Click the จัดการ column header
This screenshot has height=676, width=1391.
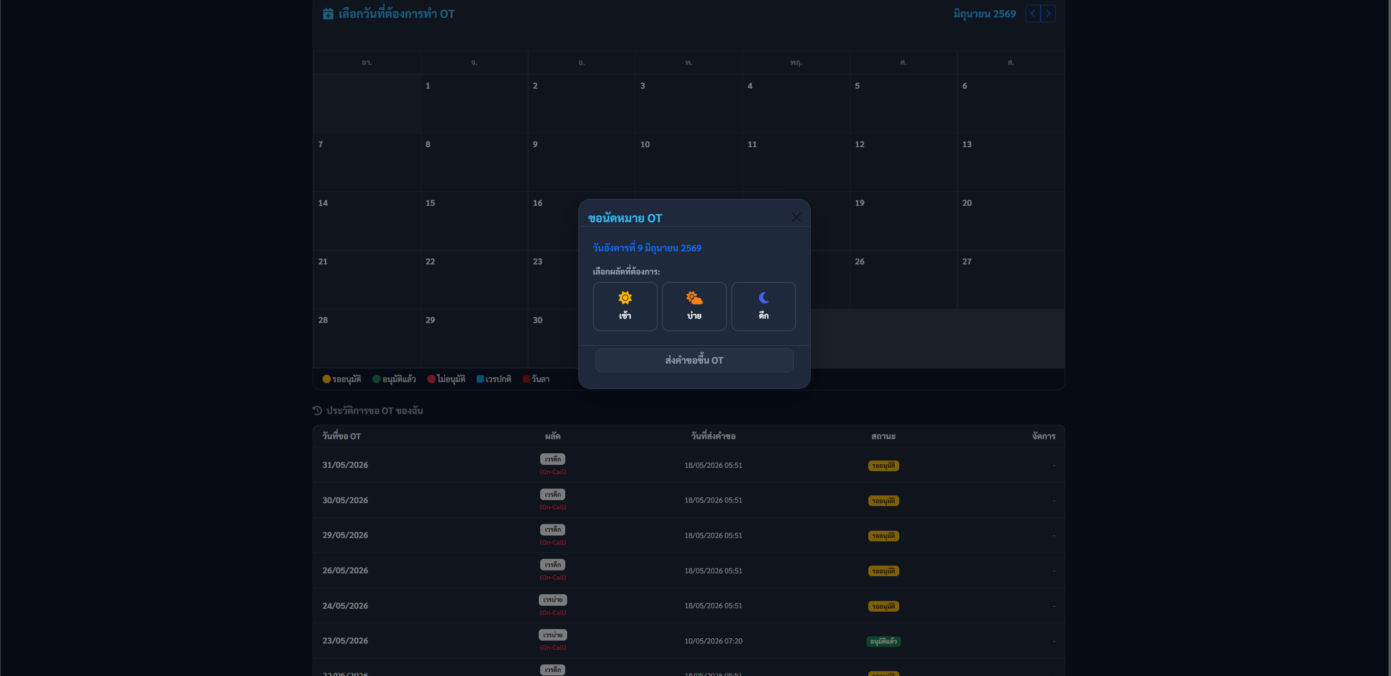pyautogui.click(x=1043, y=436)
